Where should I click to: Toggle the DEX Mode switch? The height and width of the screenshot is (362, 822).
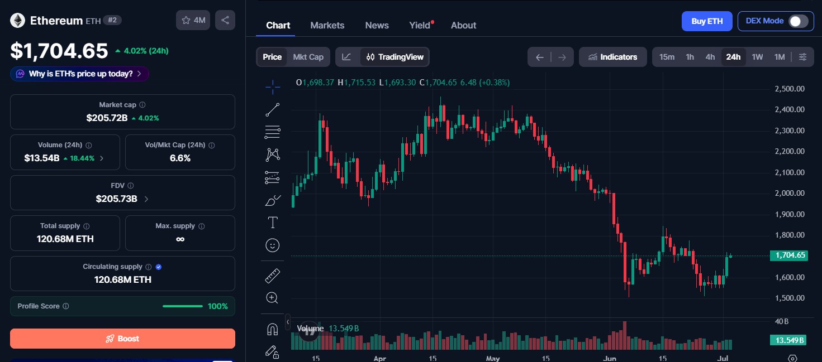coord(798,21)
